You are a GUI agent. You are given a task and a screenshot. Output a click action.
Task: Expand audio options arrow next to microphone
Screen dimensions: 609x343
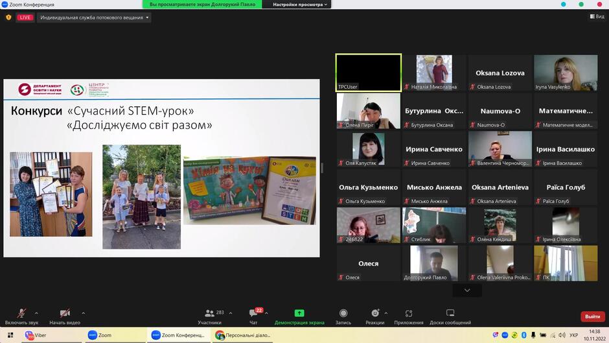[36, 313]
